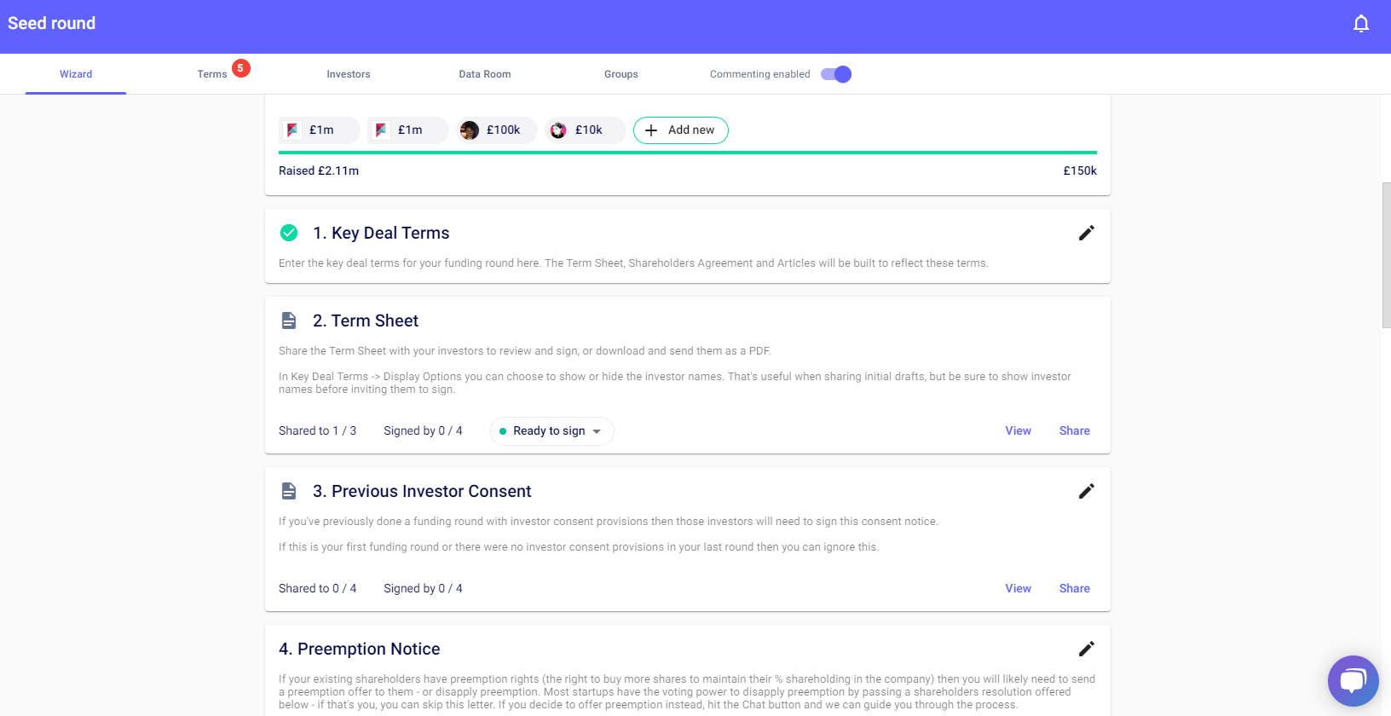Viewport: 1391px width, 716px height.
Task: Click Add new investor button
Action: tap(680, 130)
